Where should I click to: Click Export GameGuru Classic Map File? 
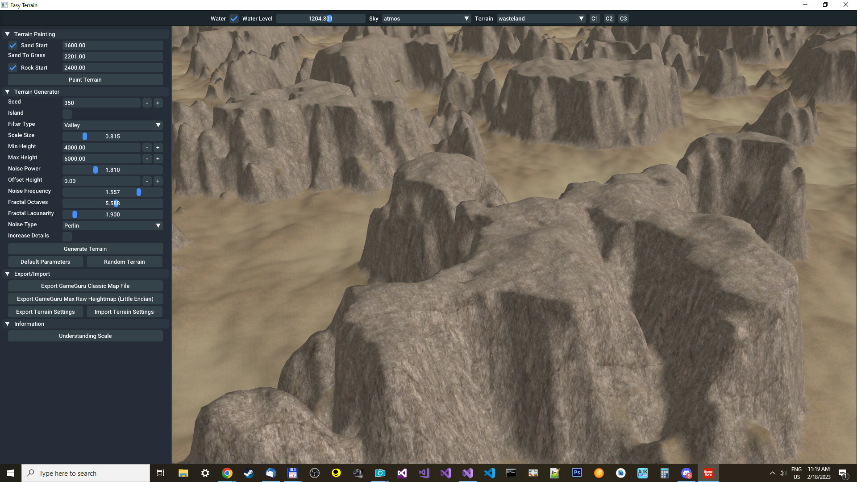[85, 286]
